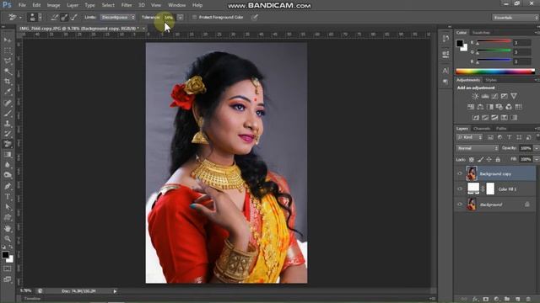Screen dimensions: 540x303
Task: Switch to the Swatches tab
Action: [481, 33]
